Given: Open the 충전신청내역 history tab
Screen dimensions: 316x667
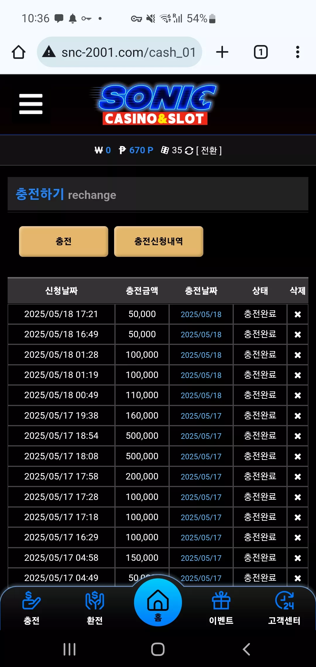Looking at the screenshot, I should [x=159, y=241].
